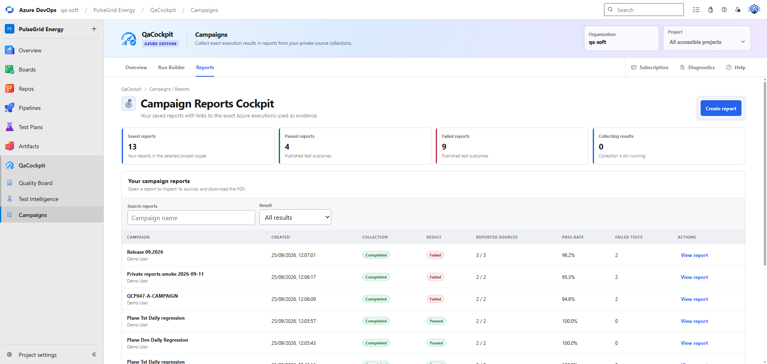The image size is (767, 364).
Task: Click the PulseGrid Energy breadcrumb link
Action: (x=114, y=10)
